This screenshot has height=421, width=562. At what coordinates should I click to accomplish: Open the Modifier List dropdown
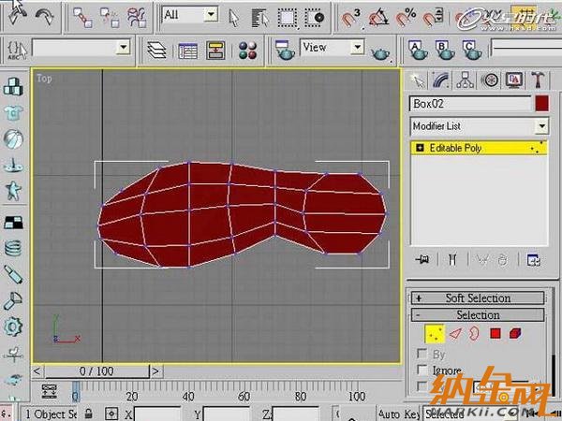(x=480, y=126)
